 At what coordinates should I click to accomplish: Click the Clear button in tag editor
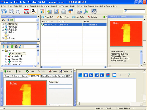pos(53,72)
